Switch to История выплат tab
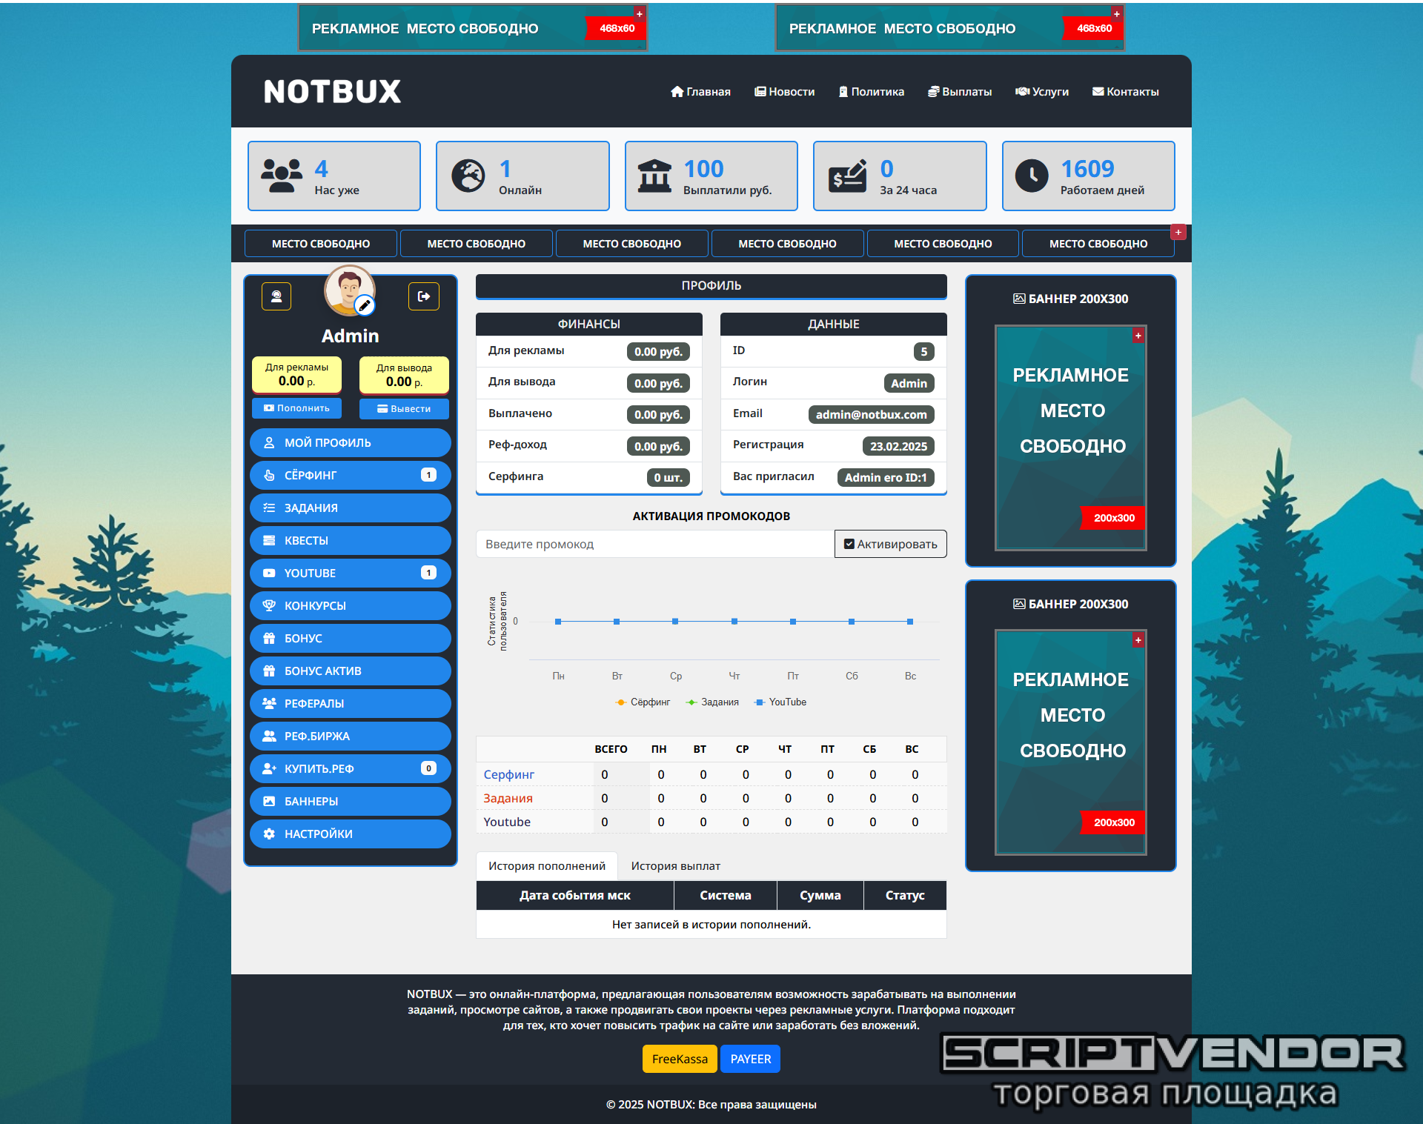This screenshot has height=1124, width=1423. point(676,866)
